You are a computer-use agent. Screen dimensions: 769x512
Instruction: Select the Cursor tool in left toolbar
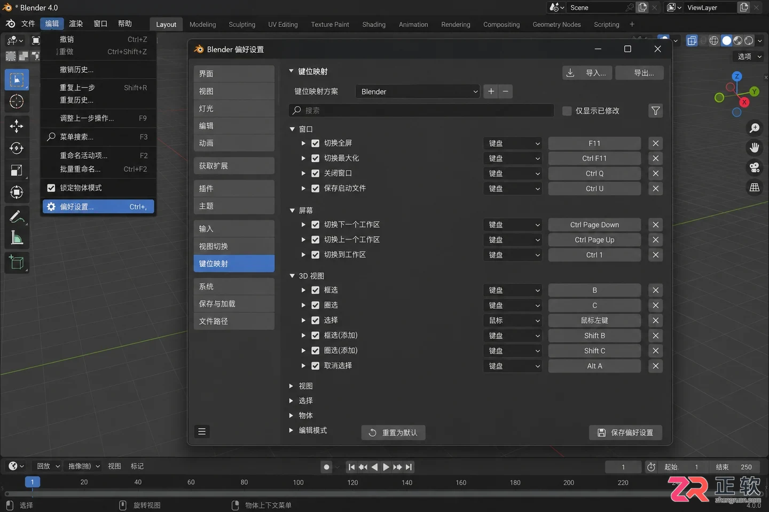click(x=17, y=101)
